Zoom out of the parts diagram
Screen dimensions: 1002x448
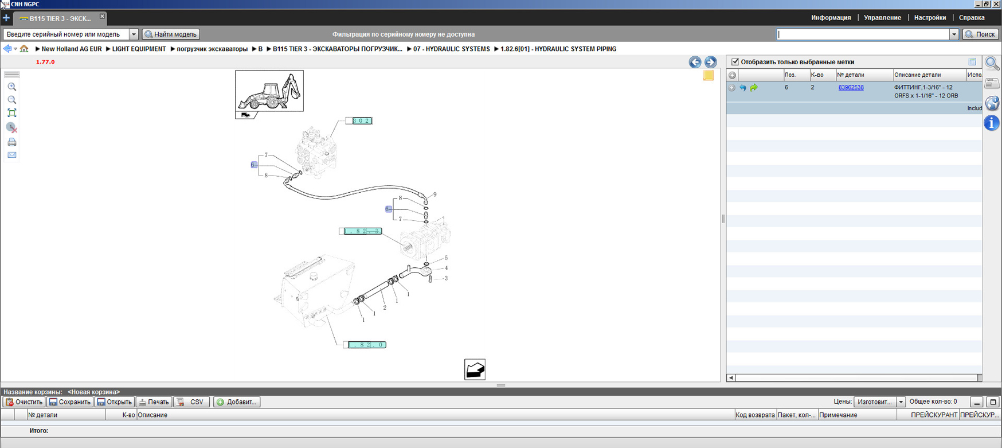(x=11, y=100)
